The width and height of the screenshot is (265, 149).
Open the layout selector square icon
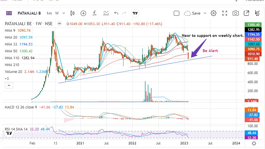pos(176,13)
